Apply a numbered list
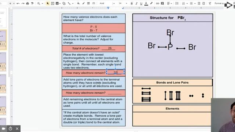The image size is (235, 132). pos(184,3)
